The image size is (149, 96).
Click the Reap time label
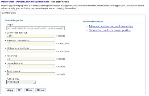tap(12, 56)
